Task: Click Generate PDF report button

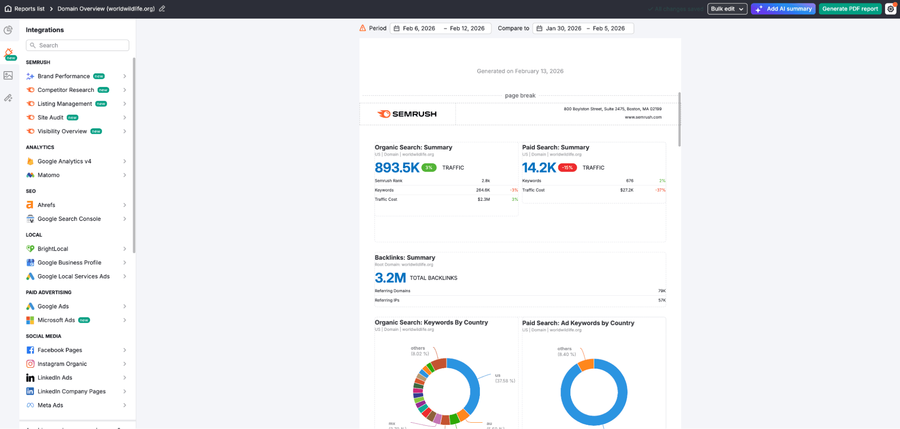Action: point(850,9)
